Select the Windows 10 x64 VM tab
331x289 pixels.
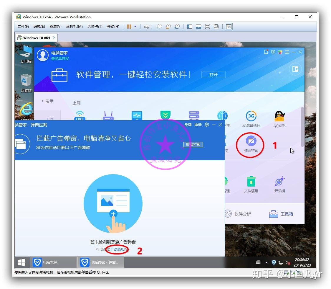point(37,38)
